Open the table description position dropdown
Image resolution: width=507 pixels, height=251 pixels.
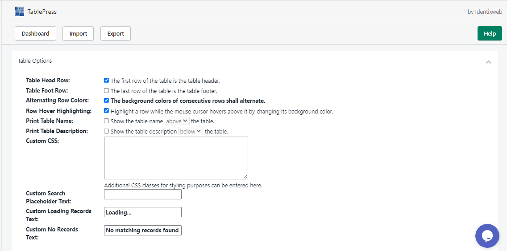[191, 131]
